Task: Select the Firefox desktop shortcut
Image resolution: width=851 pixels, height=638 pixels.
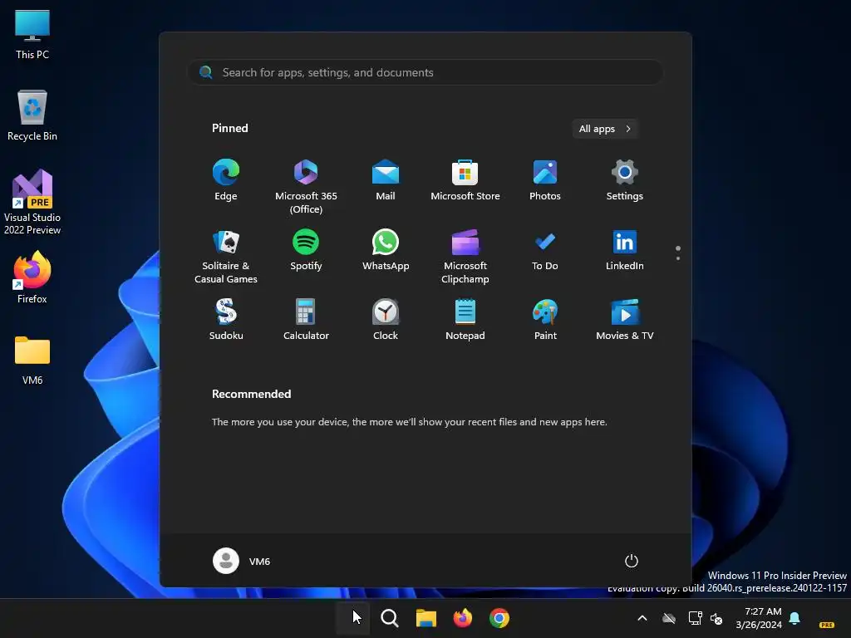Action: point(32,277)
